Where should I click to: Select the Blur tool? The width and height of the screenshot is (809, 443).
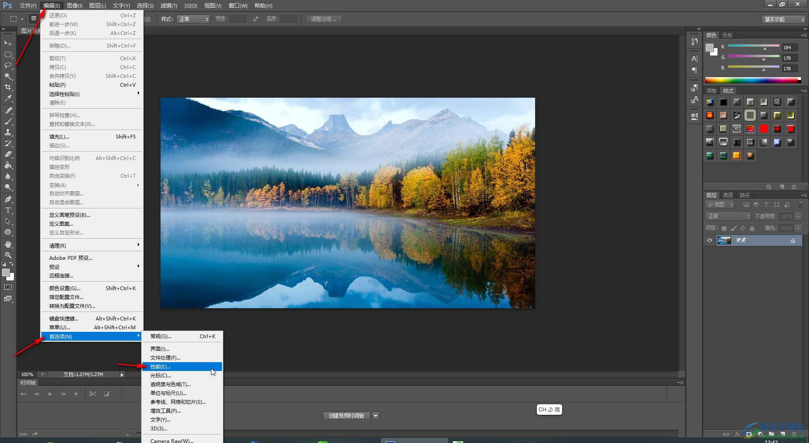pyautogui.click(x=8, y=176)
